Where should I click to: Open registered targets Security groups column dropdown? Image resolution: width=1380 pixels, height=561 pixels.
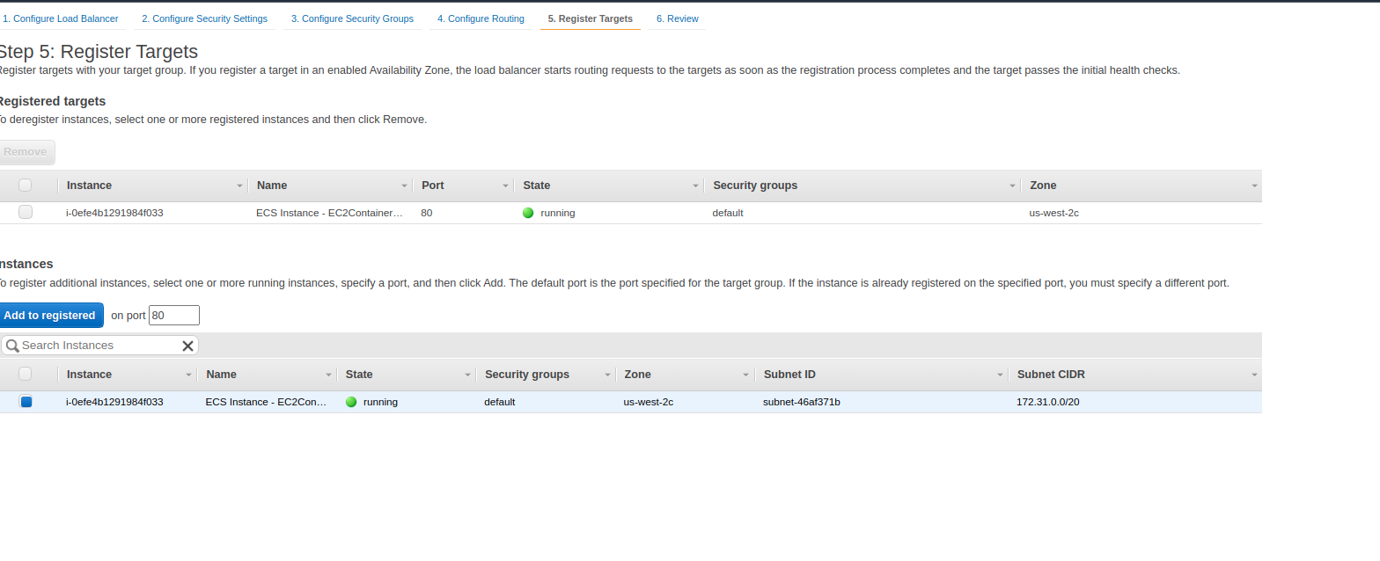pos(1013,186)
